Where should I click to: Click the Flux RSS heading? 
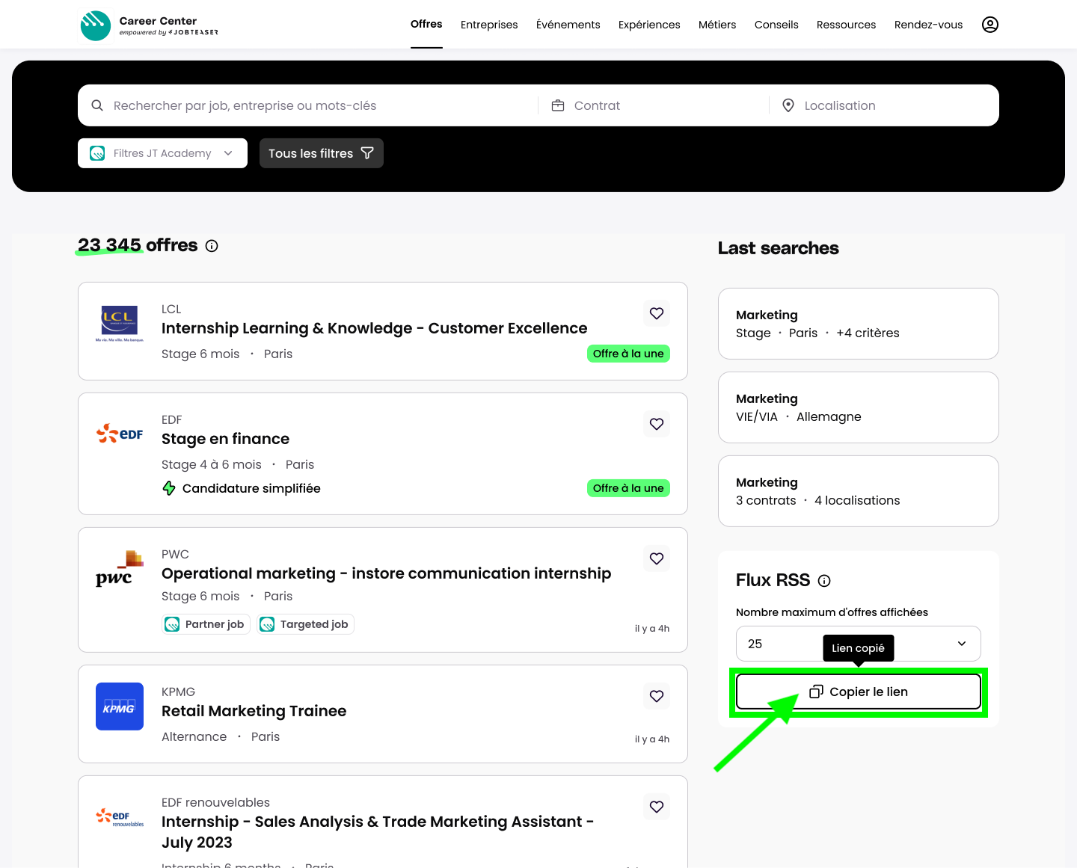coord(773,580)
